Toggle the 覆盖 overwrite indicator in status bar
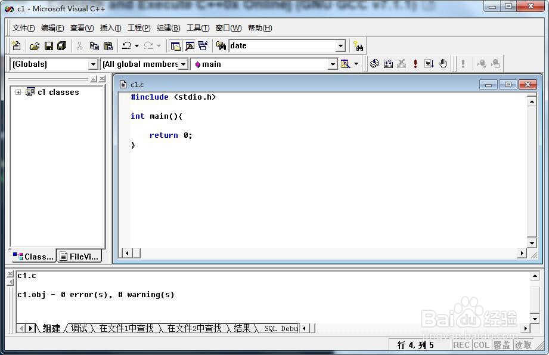The image size is (549, 355). 502,345
